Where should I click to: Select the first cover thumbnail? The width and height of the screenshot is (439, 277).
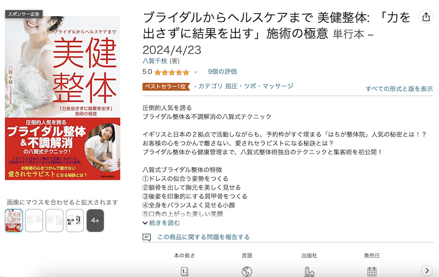coord(14,221)
